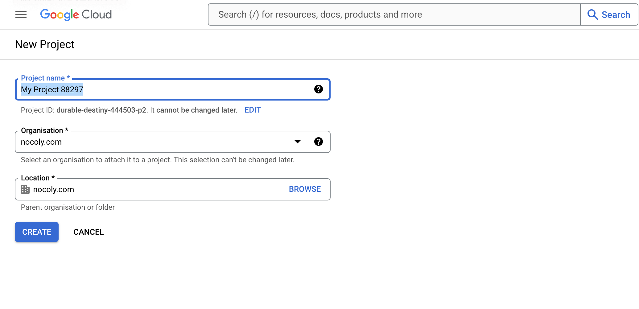Click the Project name help icon
This screenshot has height=309, width=639.
[318, 89]
